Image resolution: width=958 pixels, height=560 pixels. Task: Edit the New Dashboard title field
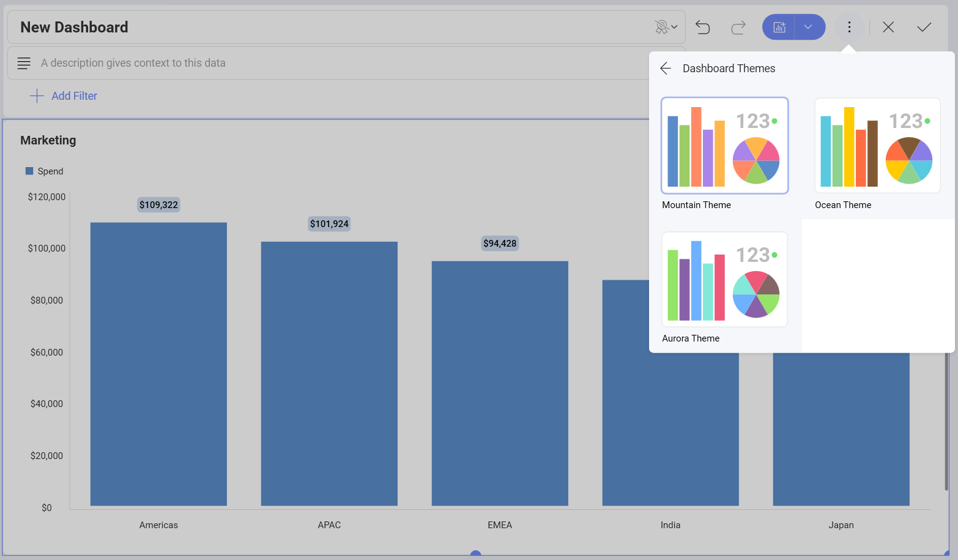[306, 27]
